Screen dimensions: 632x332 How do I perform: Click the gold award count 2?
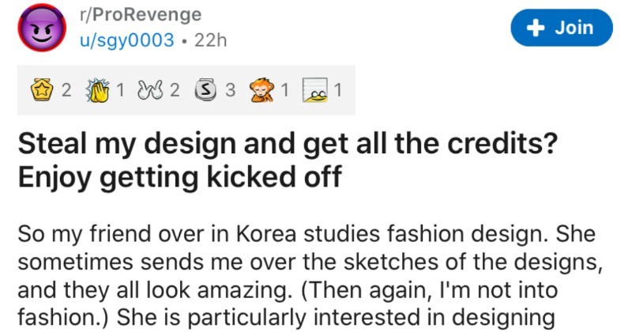click(x=66, y=90)
